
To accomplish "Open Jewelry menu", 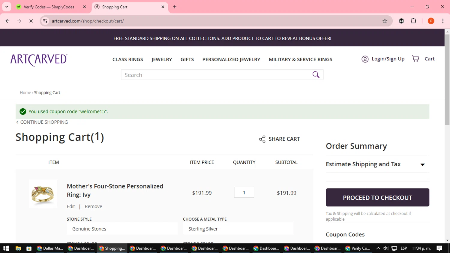I will pyautogui.click(x=162, y=59).
